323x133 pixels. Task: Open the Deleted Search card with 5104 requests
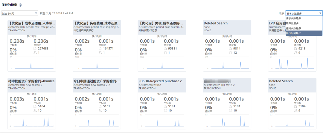point(281,81)
